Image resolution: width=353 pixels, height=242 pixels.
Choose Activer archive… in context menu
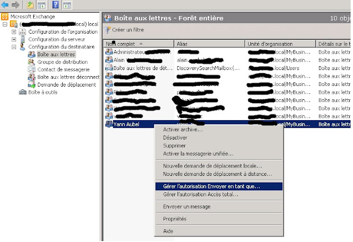pos(219,130)
